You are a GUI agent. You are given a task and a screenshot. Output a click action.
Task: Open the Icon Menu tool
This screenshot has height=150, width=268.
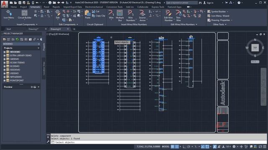pos(9,15)
